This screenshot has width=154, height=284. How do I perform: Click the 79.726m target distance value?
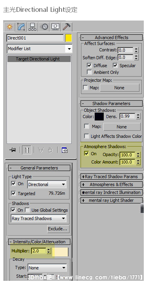(57, 193)
